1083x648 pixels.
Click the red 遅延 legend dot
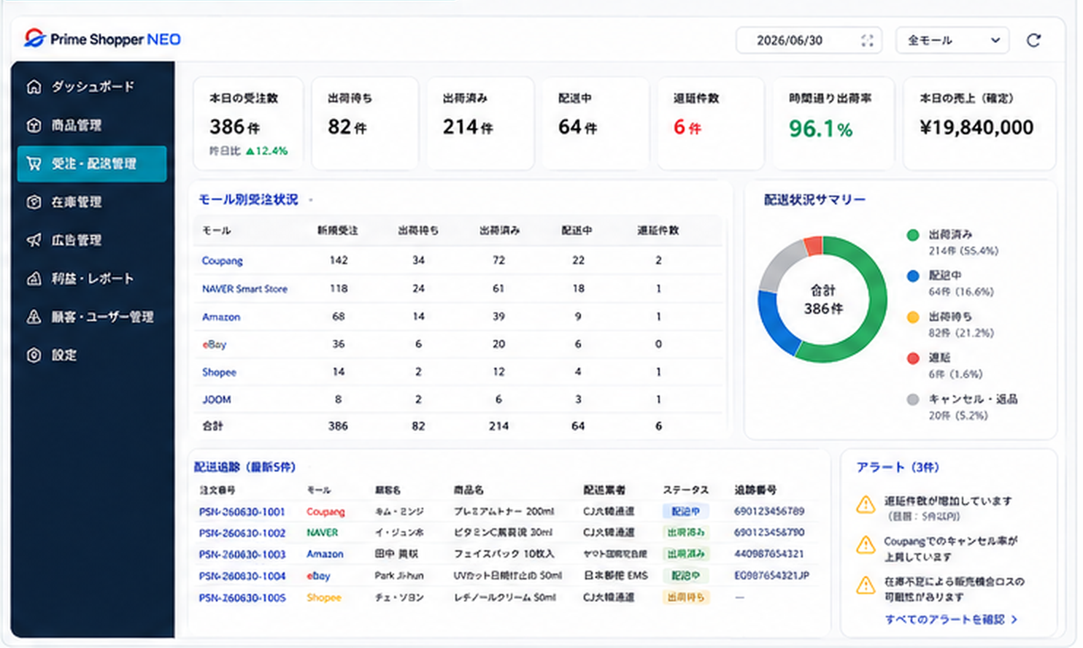(912, 358)
